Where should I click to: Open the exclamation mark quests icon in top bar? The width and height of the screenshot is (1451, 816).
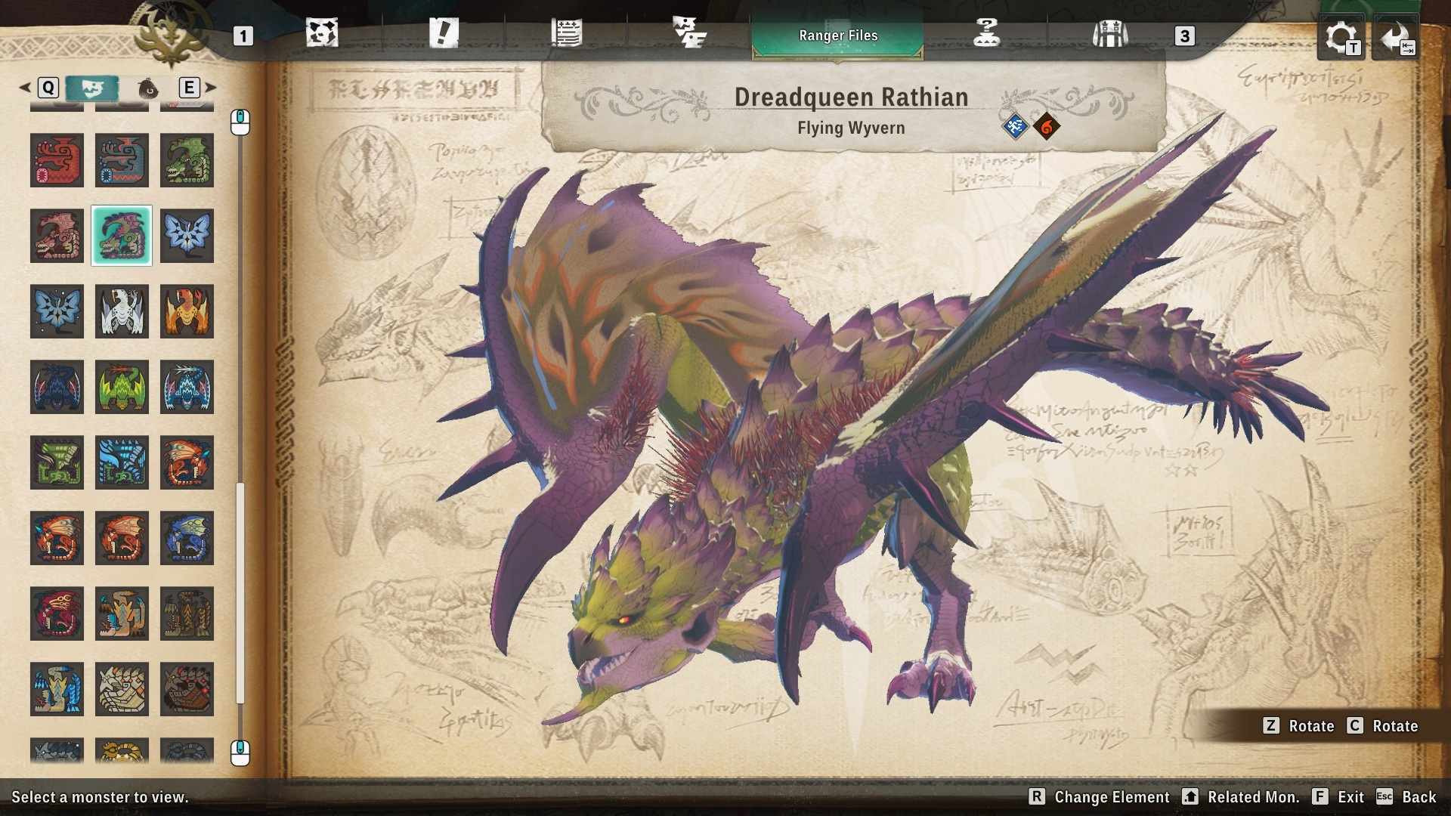[x=446, y=32]
